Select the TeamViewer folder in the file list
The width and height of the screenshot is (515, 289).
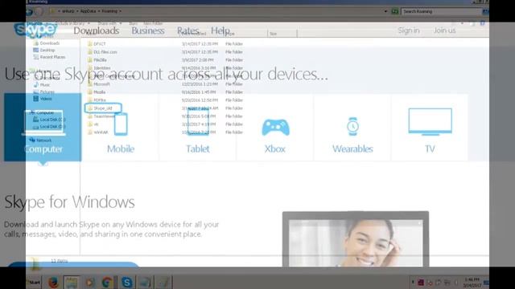click(104, 116)
